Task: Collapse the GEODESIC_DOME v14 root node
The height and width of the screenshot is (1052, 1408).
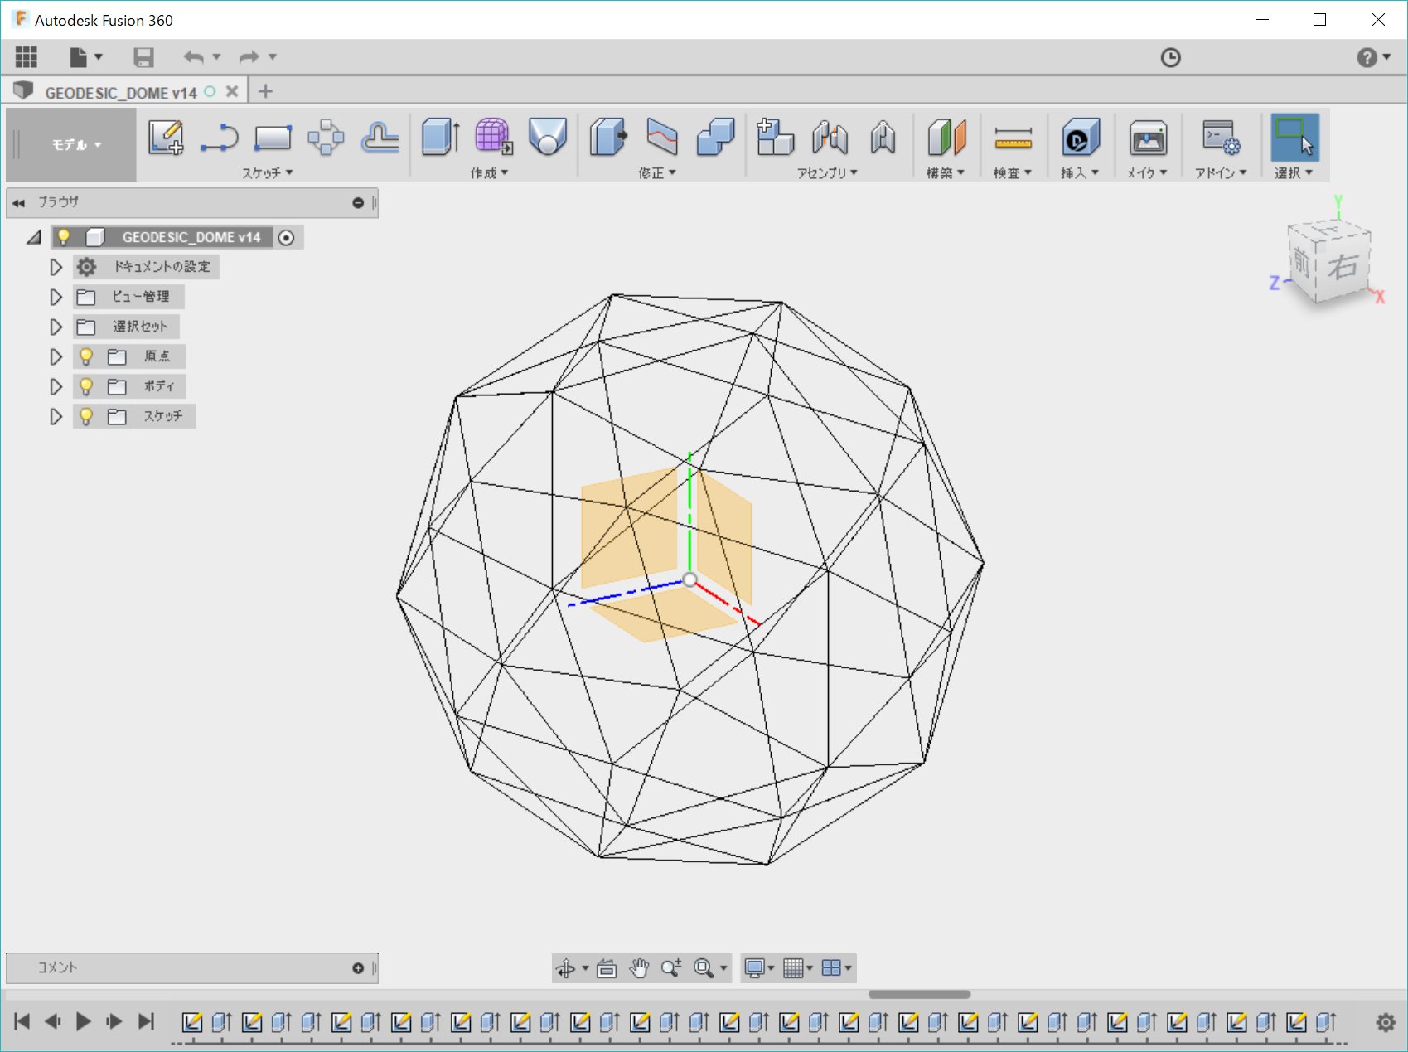Action: (33, 237)
